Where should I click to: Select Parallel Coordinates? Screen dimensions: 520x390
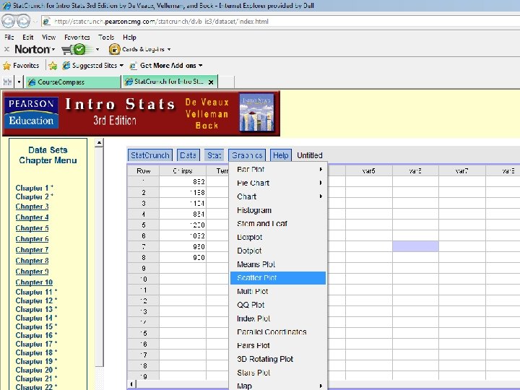278,332
